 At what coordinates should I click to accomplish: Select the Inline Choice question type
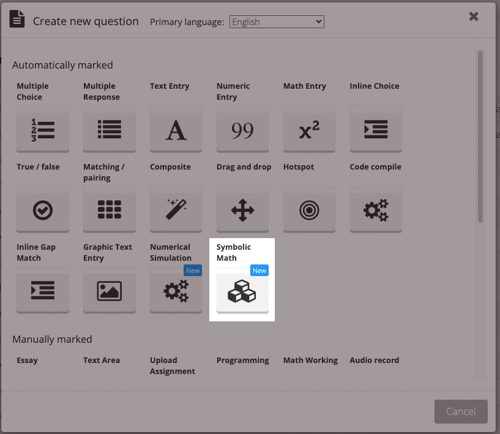(x=376, y=130)
